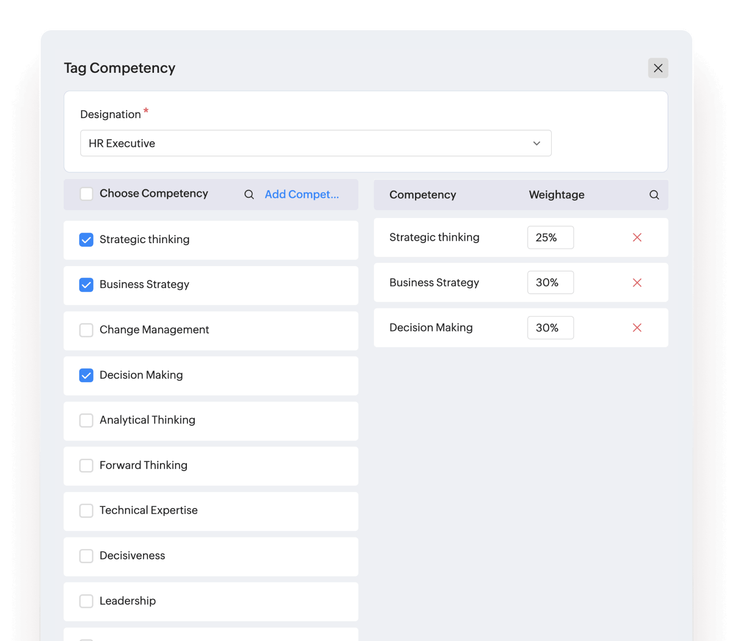
Task: Check the Leadership competency
Action: tap(86, 601)
